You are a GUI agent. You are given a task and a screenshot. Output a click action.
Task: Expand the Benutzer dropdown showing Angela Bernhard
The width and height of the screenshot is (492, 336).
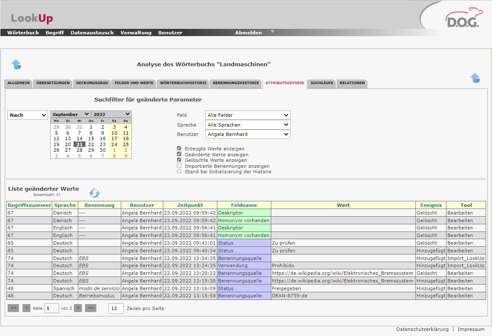click(247, 134)
